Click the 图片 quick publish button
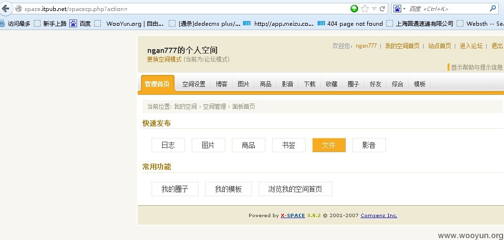This screenshot has height=240, width=504. pyautogui.click(x=208, y=145)
